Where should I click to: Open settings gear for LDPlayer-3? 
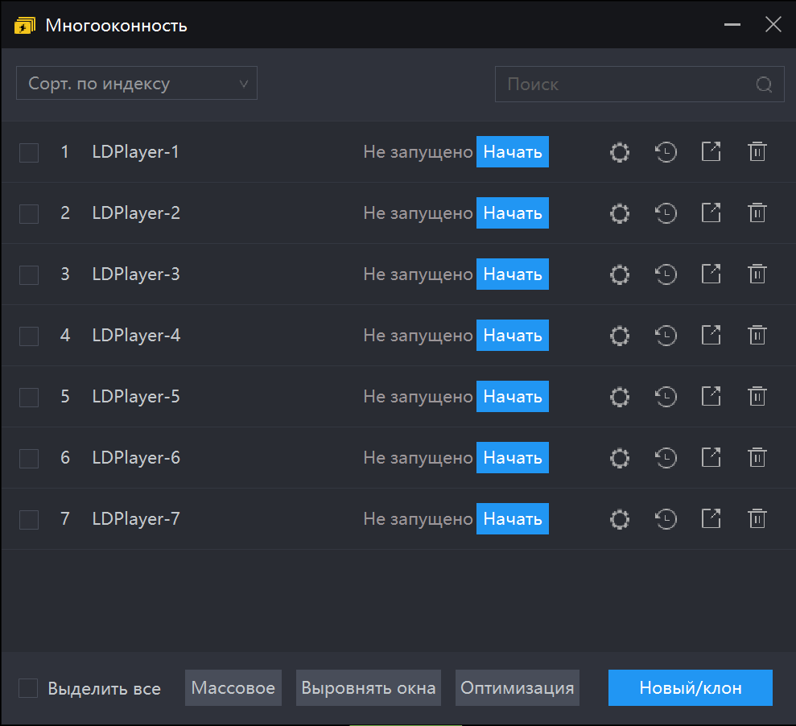(620, 274)
